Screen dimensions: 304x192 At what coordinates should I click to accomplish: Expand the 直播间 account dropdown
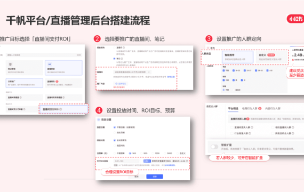coord(132,72)
